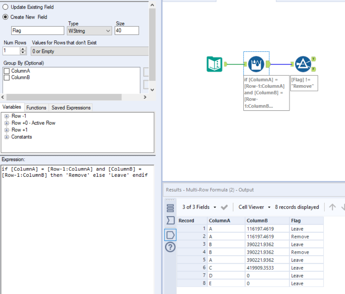
Task: Select ColumnB cell 419909.3533
Action: pyautogui.click(x=267, y=268)
